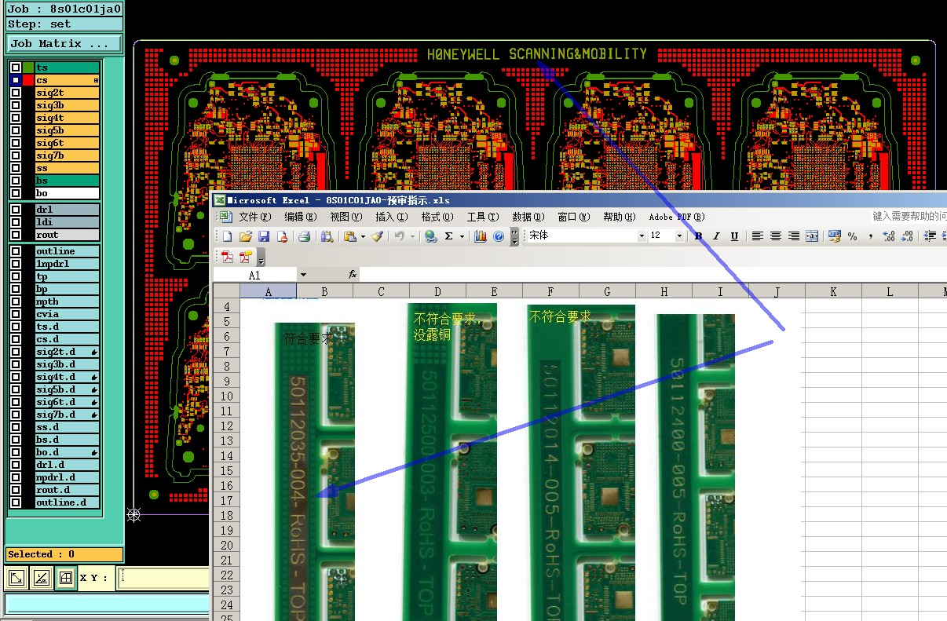Screen dimensions: 947x621
Task: Open the Undo history dropdown arrow
Action: 412,236
